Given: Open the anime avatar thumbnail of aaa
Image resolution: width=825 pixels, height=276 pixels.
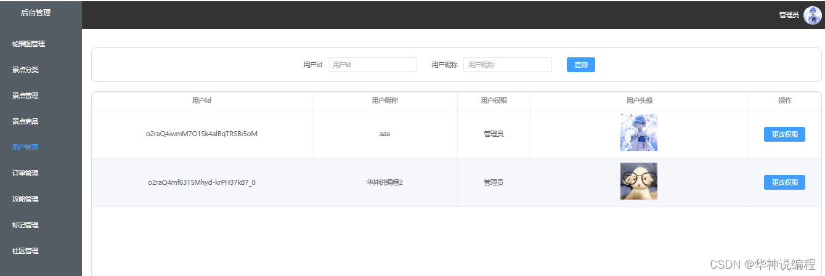Looking at the screenshot, I should pyautogui.click(x=639, y=132).
